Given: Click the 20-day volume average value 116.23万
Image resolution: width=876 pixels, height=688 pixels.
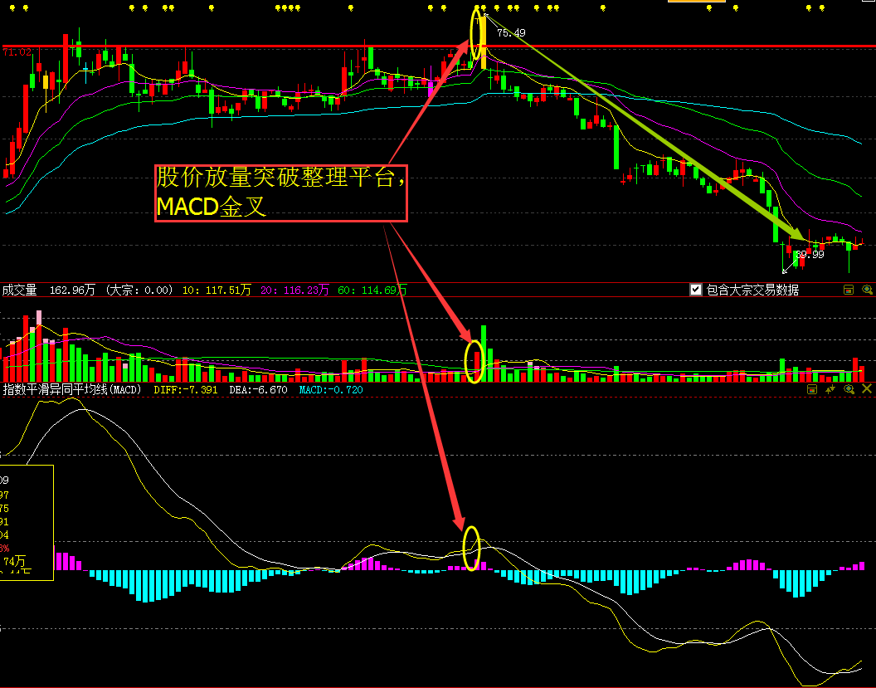Looking at the screenshot, I should (294, 290).
